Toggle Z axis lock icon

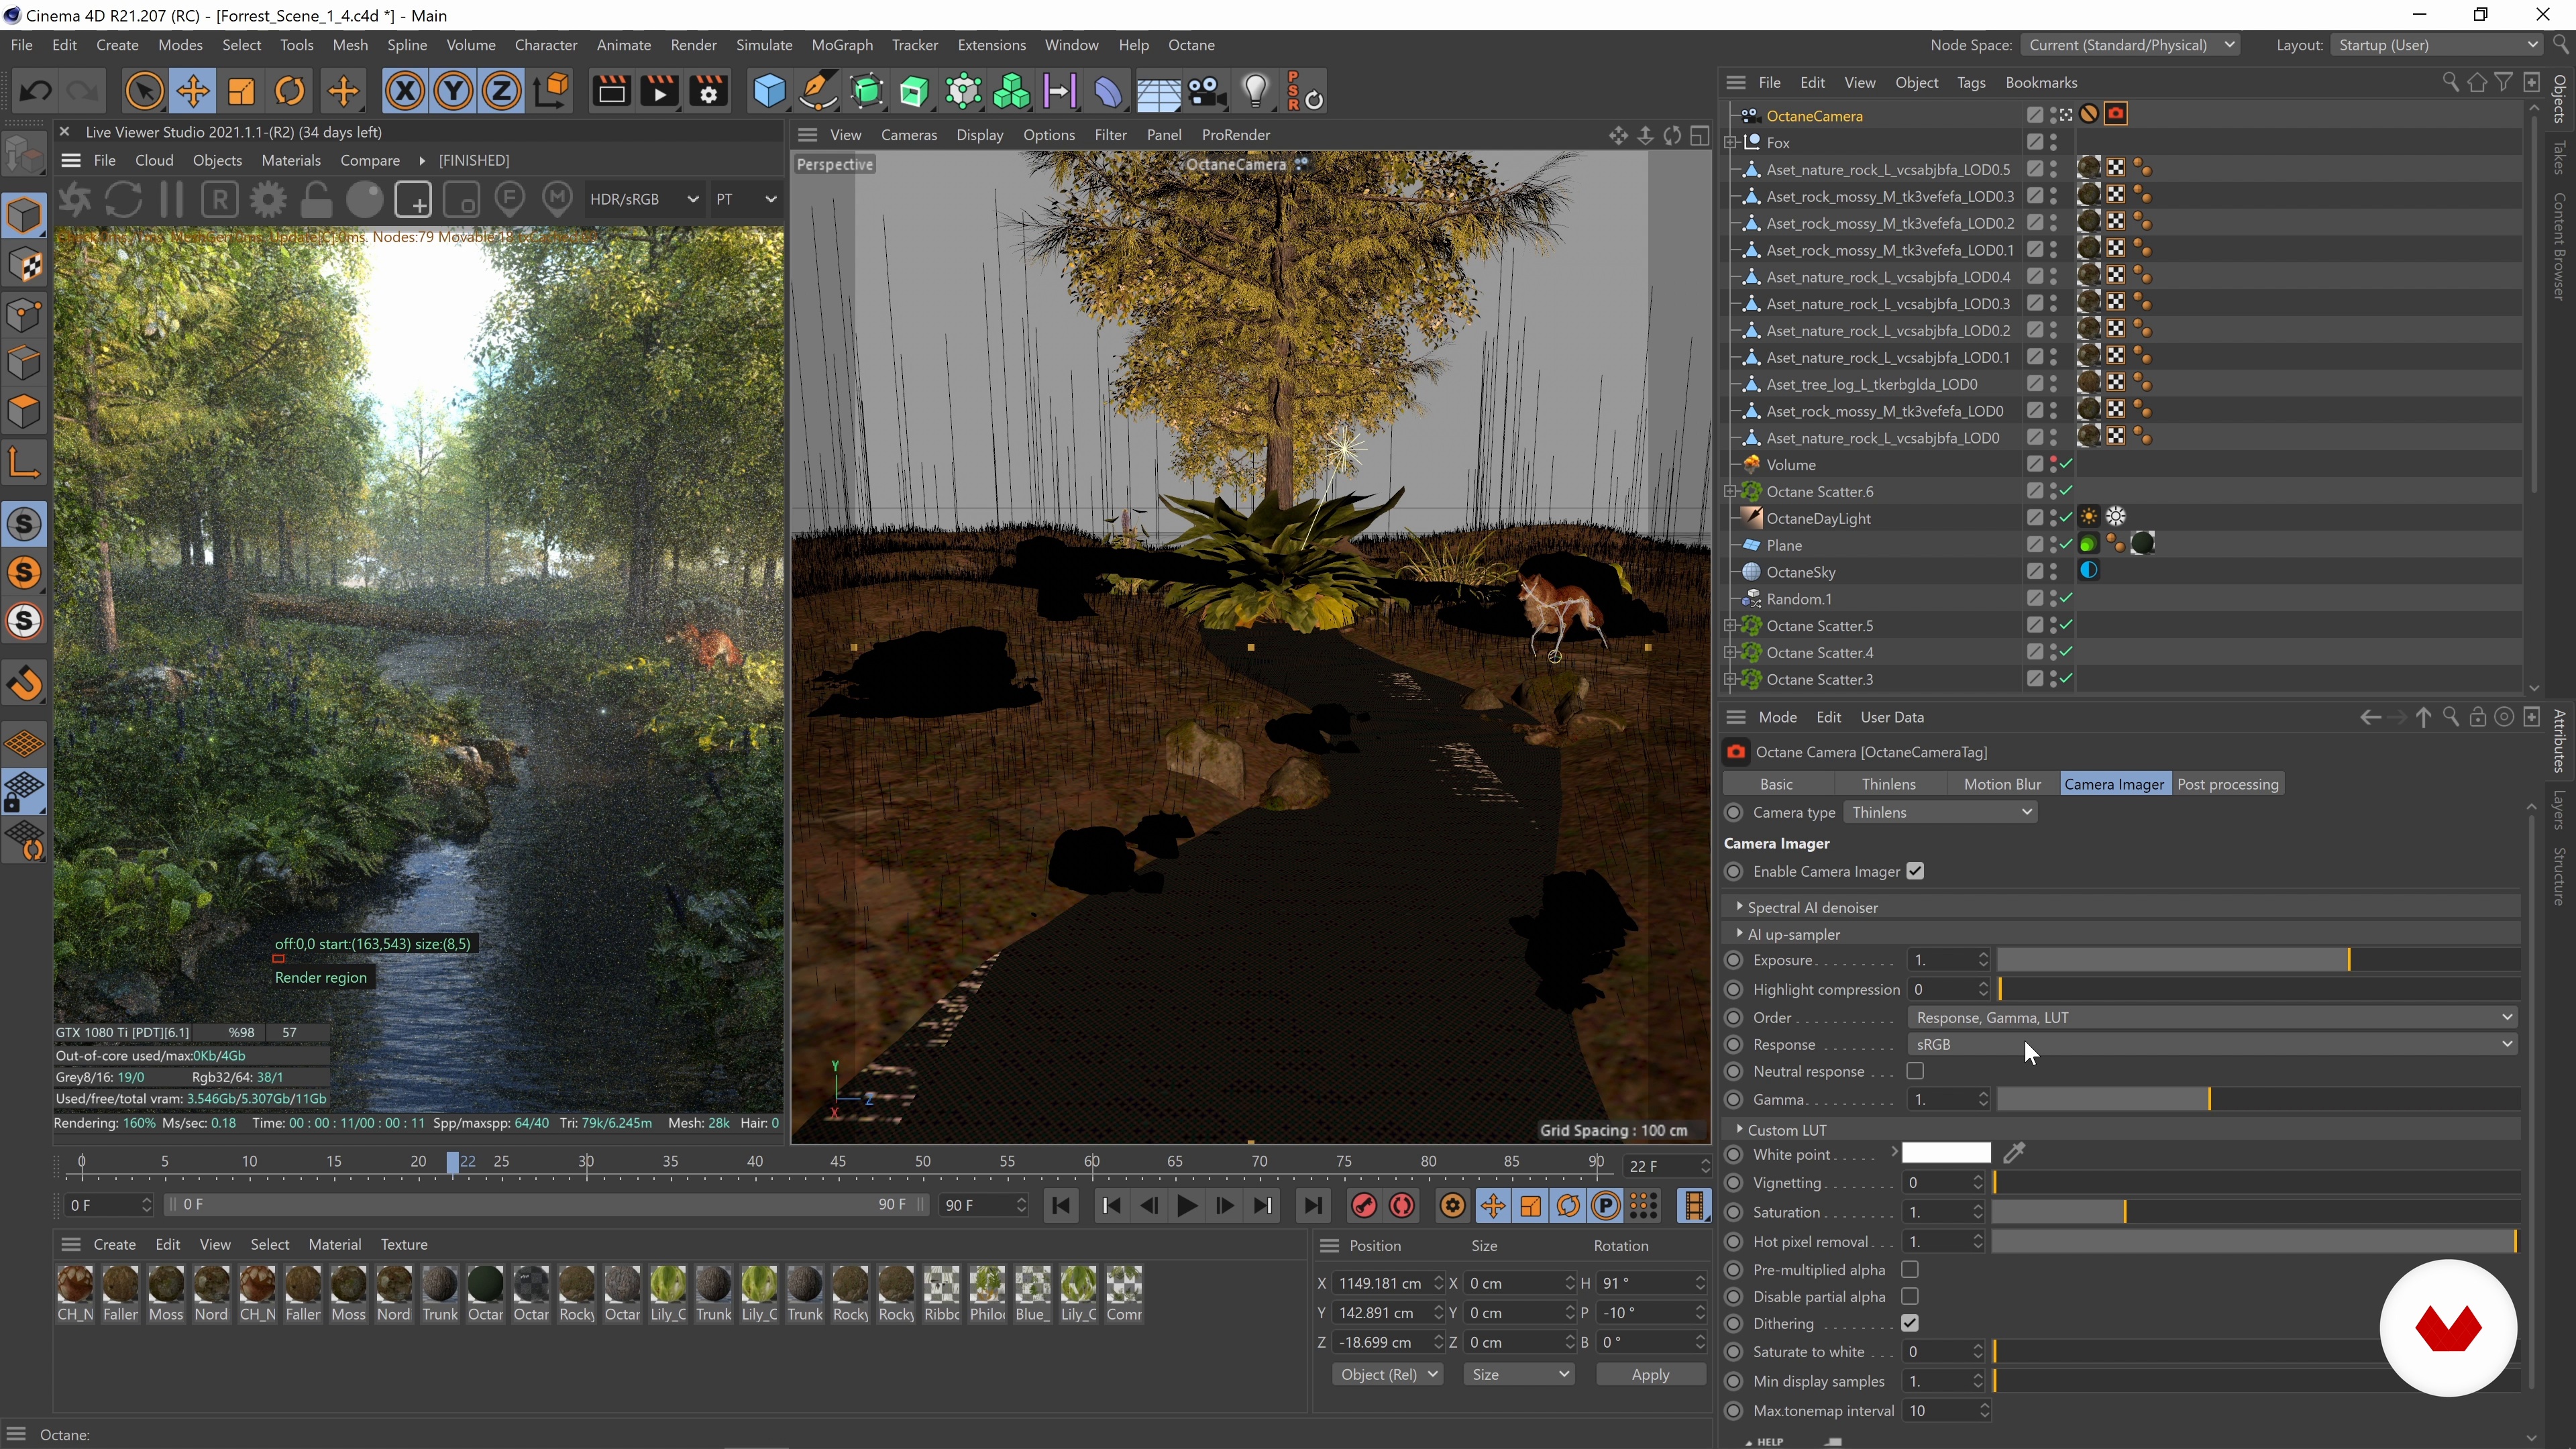tap(502, 92)
